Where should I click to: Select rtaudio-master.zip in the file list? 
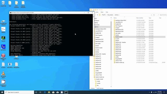point(120,62)
